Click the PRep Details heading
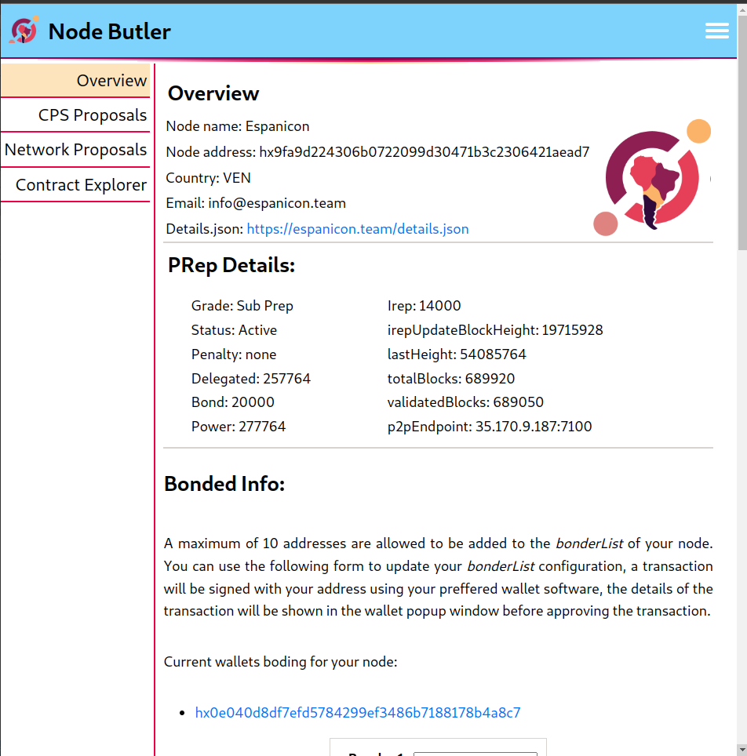The width and height of the screenshot is (747, 756). pos(231,265)
